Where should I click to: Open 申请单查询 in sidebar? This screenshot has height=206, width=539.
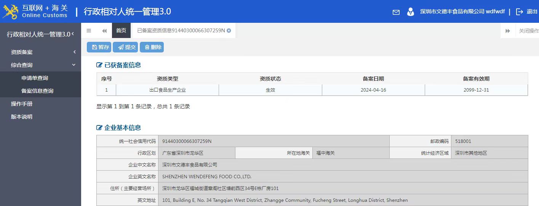pyautogui.click(x=40, y=78)
